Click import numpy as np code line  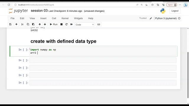tap(43, 50)
